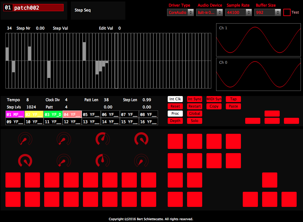Toggle the Global button

coord(195,114)
